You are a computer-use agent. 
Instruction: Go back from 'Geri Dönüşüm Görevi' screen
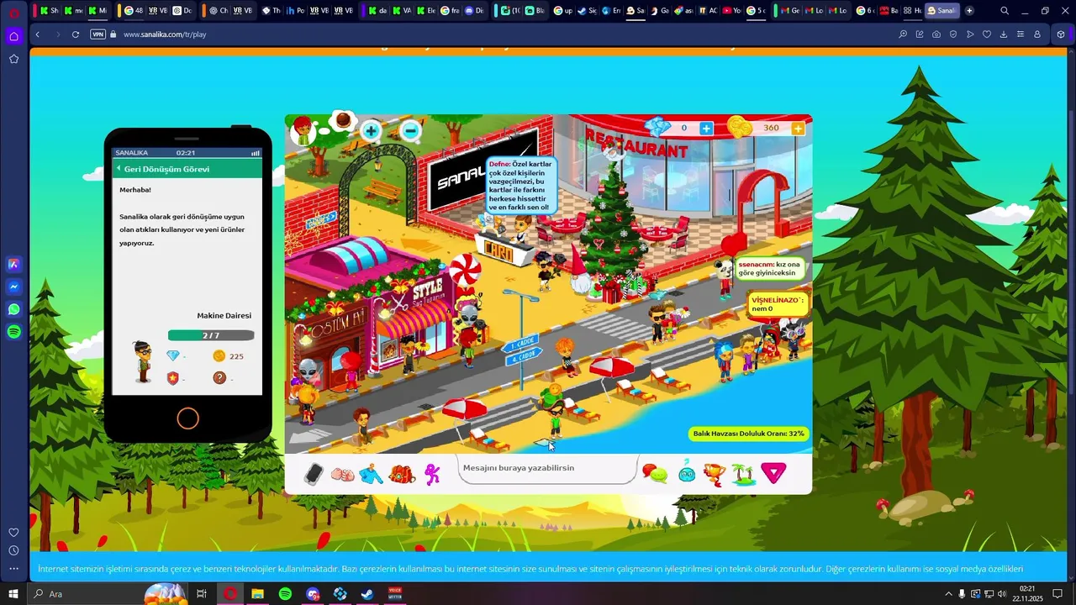click(x=119, y=169)
